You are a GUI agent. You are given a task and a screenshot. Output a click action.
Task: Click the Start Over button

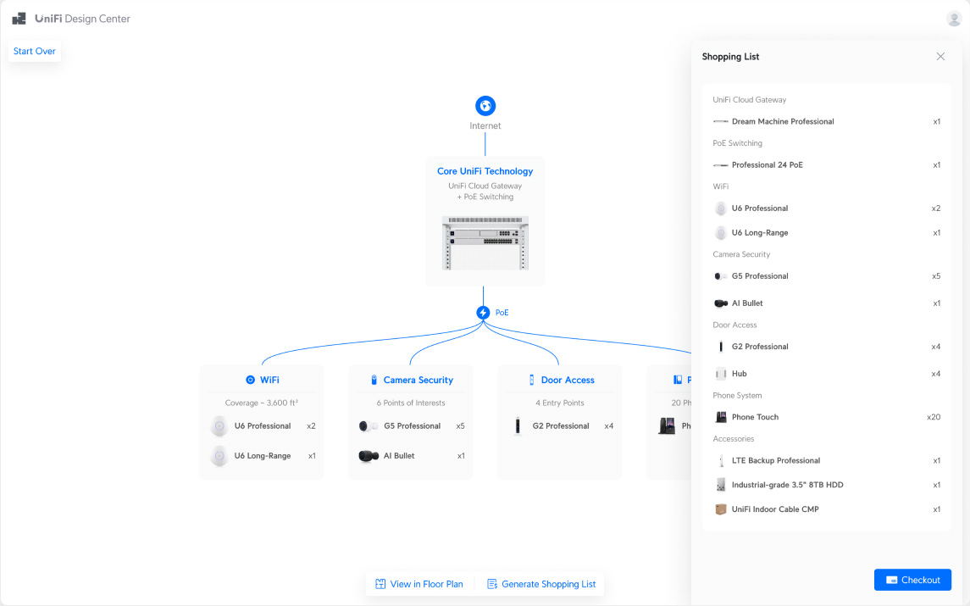coord(35,52)
